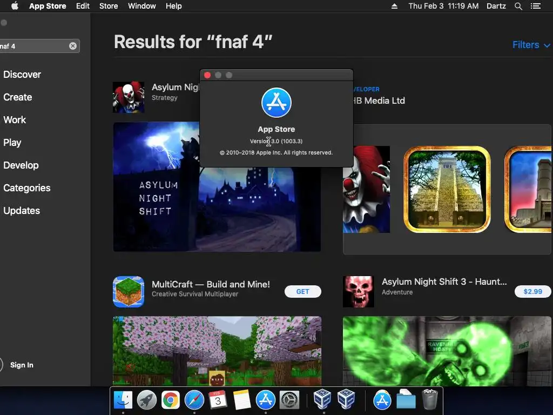Click the eject icon in menu bar
Viewport: 553px width, 415px height.
pos(394,6)
